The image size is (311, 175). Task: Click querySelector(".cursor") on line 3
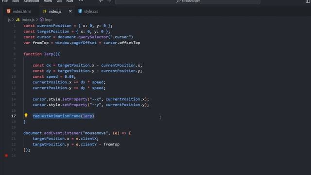pos(105,37)
